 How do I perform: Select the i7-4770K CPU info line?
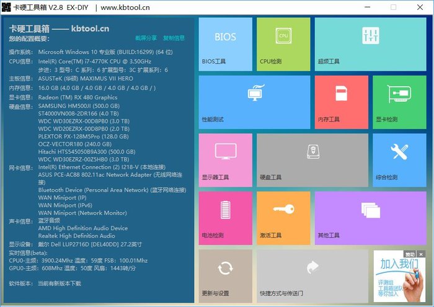(95, 61)
